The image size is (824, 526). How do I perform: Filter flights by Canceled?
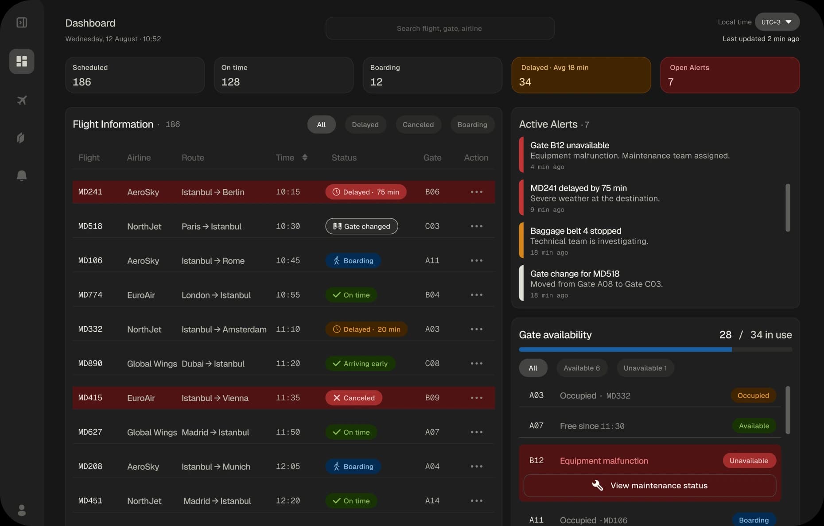pos(418,124)
